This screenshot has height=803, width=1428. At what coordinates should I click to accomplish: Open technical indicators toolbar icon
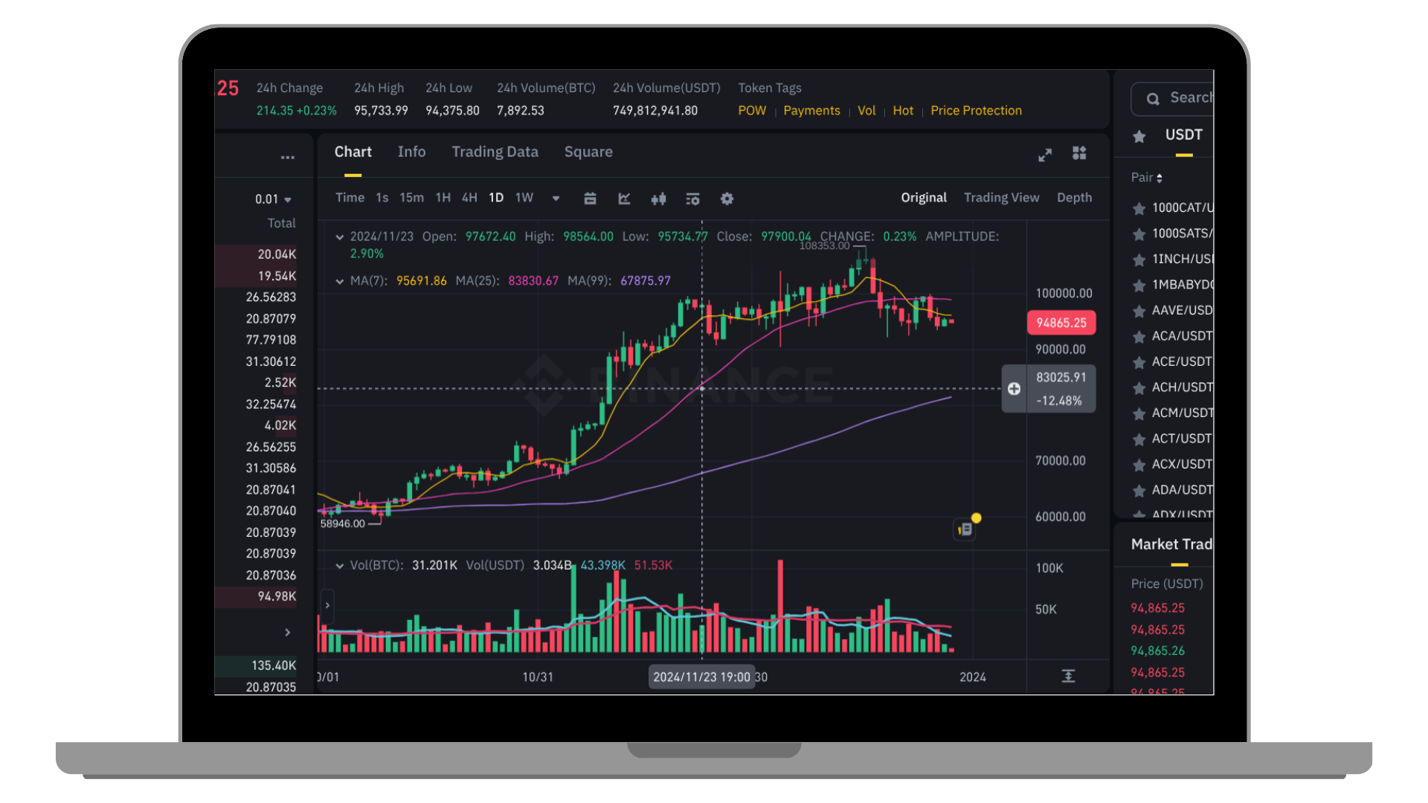pyautogui.click(x=624, y=199)
